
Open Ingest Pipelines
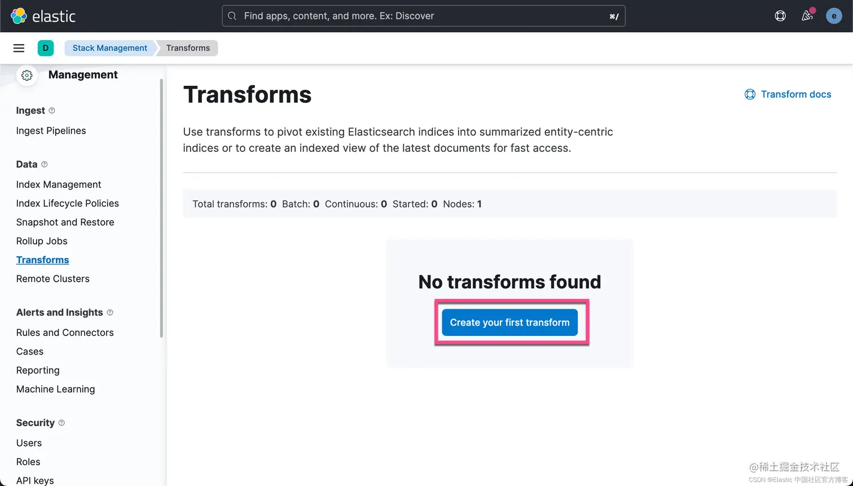tap(51, 131)
